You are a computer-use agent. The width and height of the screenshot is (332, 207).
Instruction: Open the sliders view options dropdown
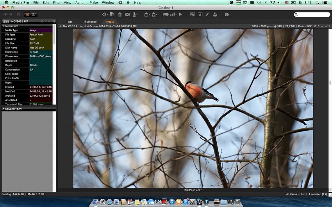(165, 14)
